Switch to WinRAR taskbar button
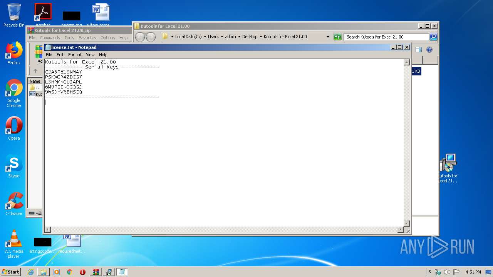Screen dimensions: 493x277 [96, 272]
